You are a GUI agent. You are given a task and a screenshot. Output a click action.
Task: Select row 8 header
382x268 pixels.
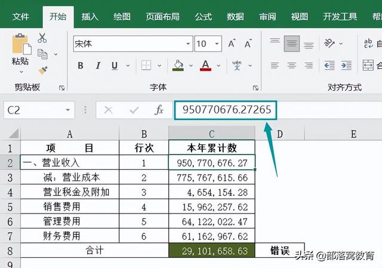coord(10,251)
